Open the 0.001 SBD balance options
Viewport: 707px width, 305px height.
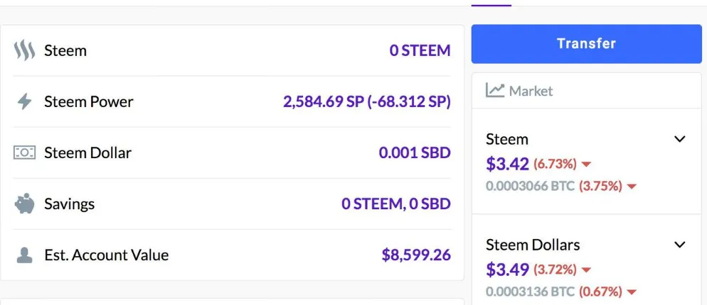(415, 153)
